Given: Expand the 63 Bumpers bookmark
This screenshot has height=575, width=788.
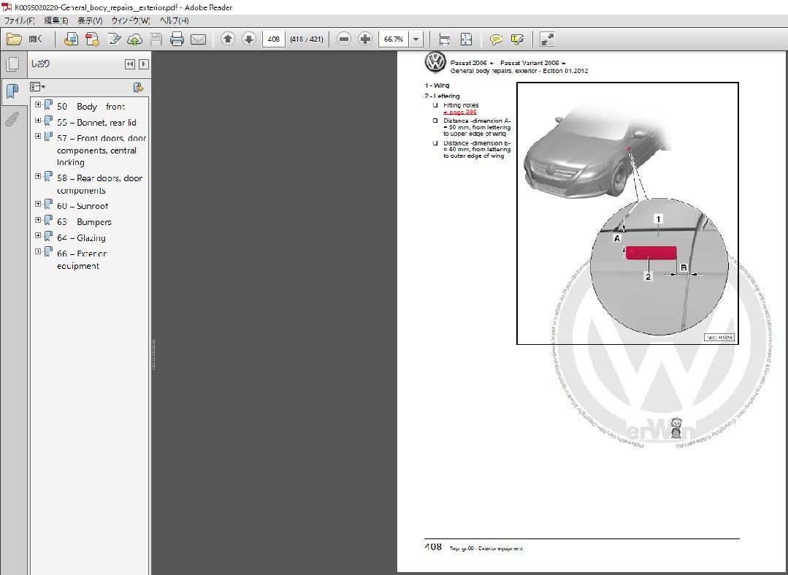Looking at the screenshot, I should pos(38,220).
